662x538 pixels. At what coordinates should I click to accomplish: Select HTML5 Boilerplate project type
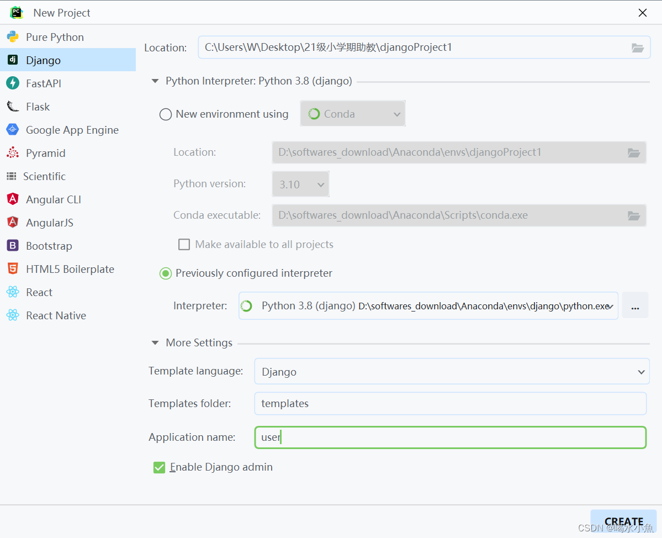click(67, 269)
